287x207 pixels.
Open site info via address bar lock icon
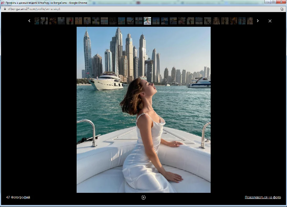[4, 9]
